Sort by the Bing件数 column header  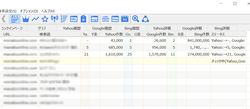point(198,34)
